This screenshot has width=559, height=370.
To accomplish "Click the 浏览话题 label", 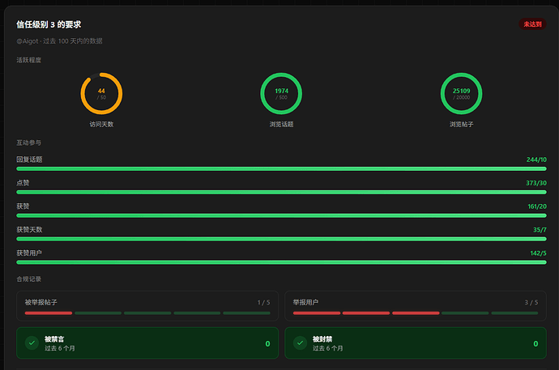I will coord(281,125).
